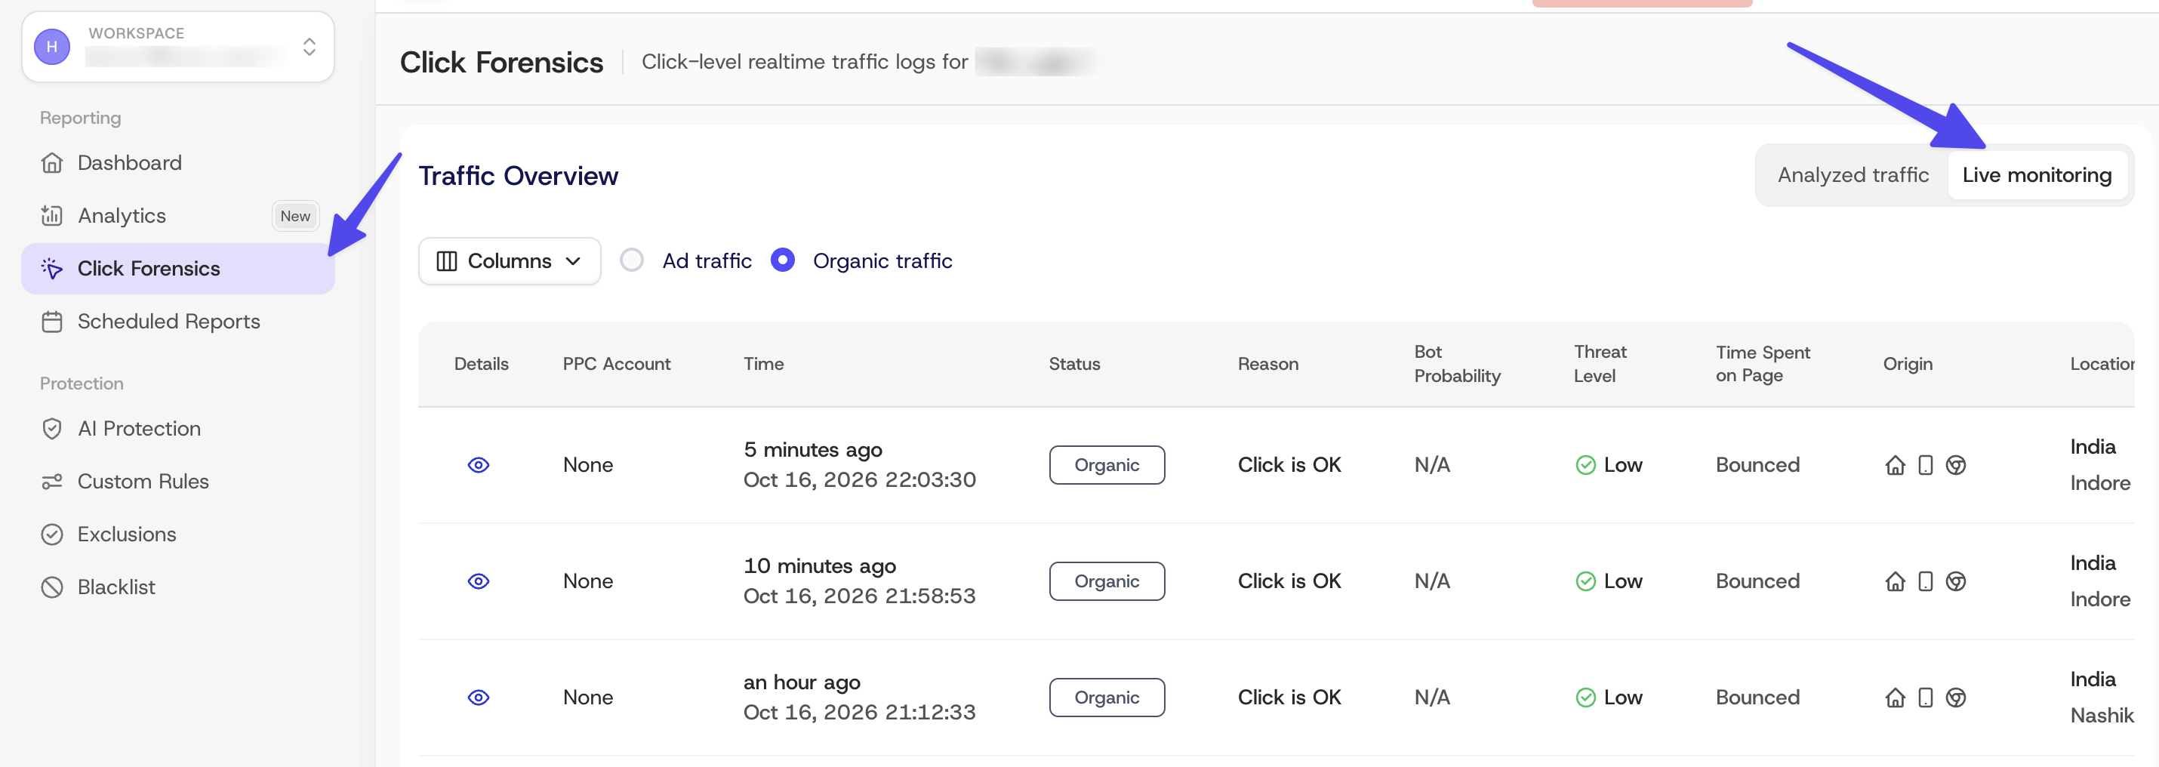Open Scheduled Reports page
The width and height of the screenshot is (2159, 767).
[177, 321]
